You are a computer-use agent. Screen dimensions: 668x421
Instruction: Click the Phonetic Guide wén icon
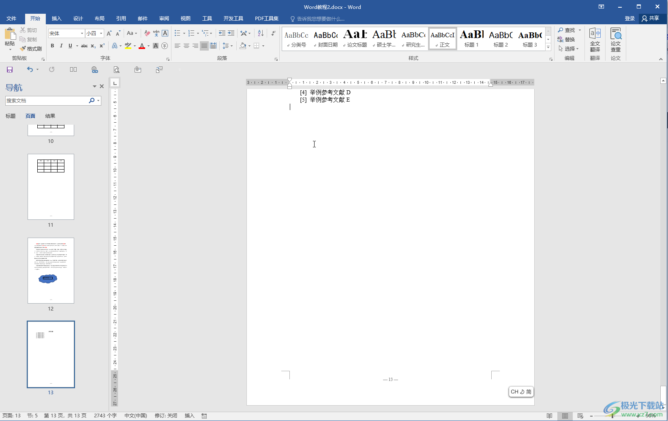[x=156, y=33]
